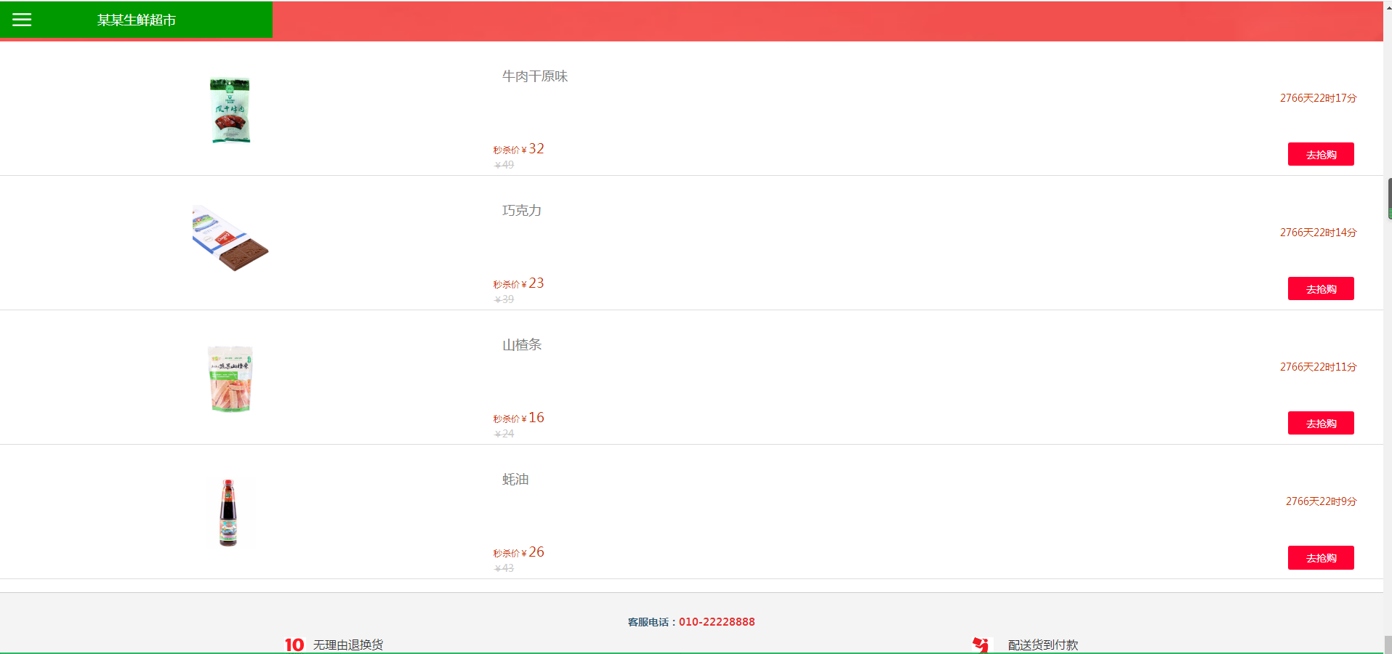
Task: Open the 蚝油 product title
Action: tap(515, 480)
